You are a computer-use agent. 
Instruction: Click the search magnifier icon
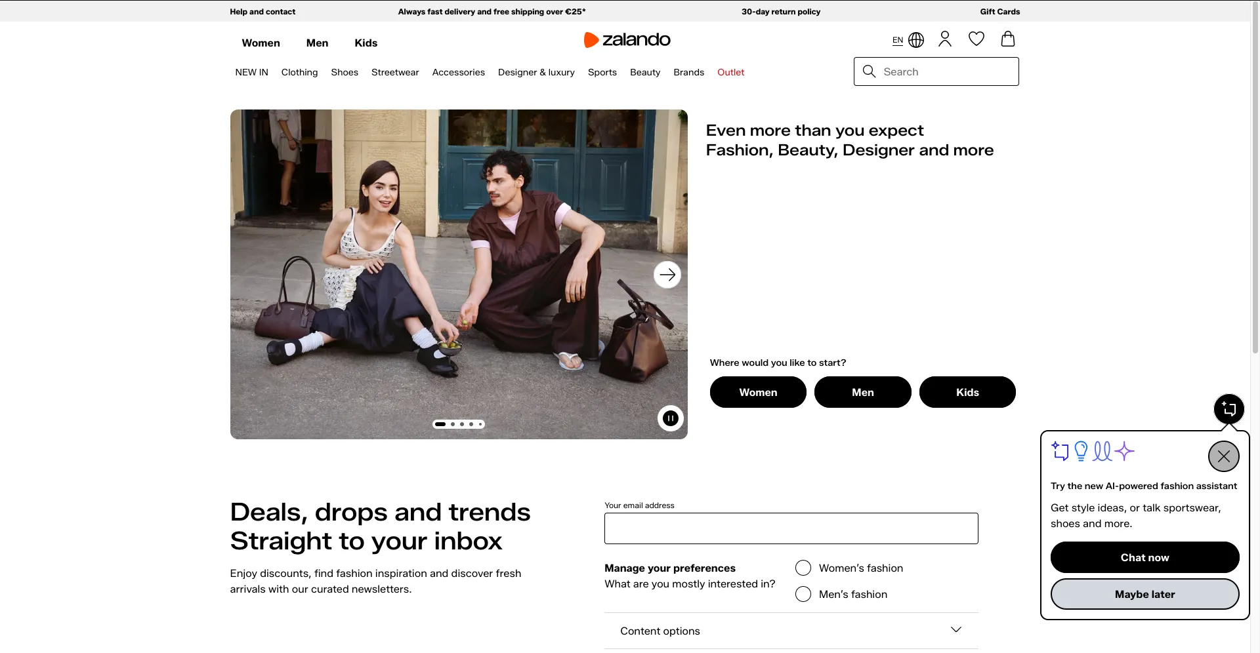[x=869, y=71]
